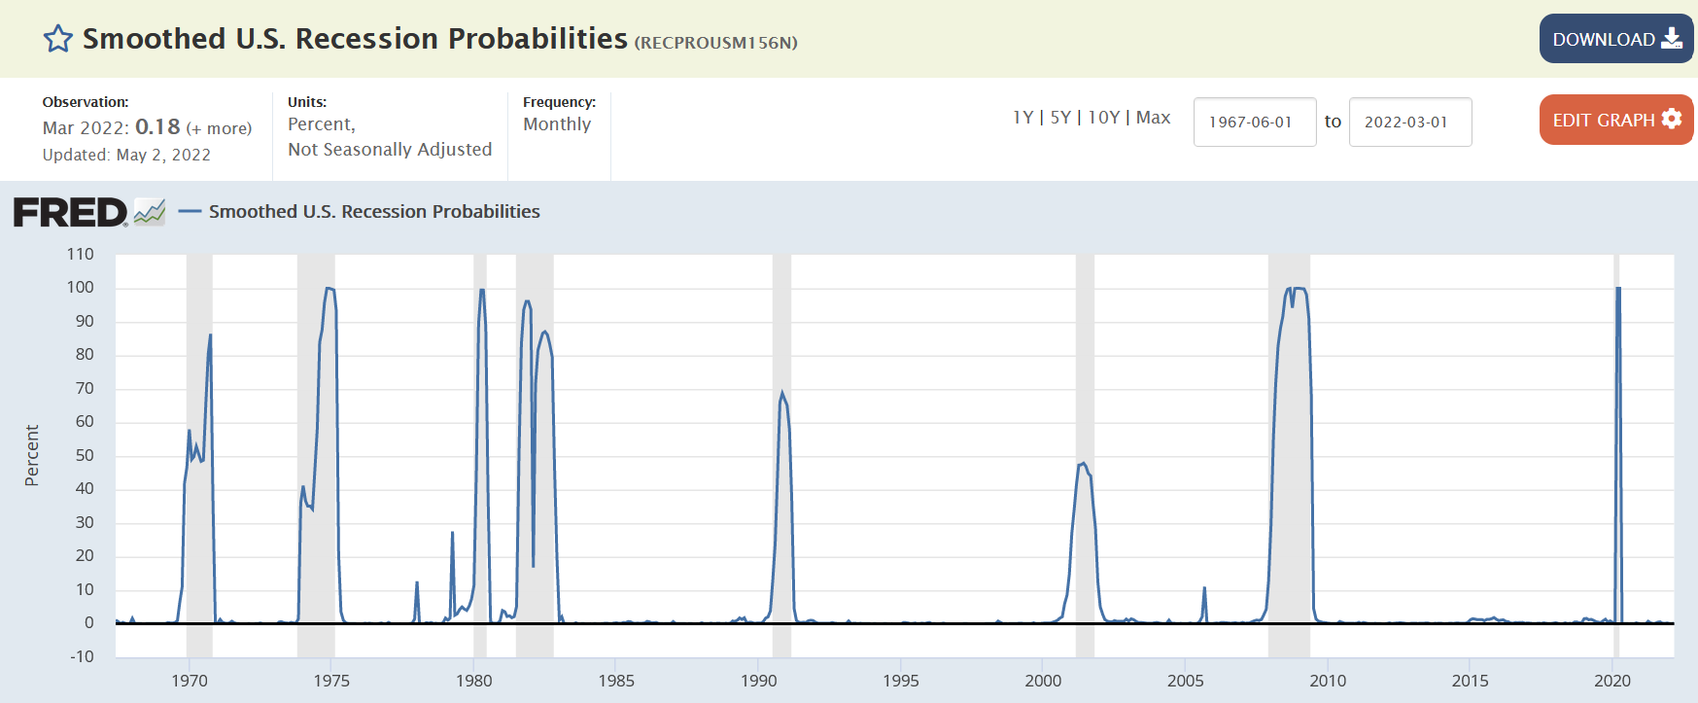The width and height of the screenshot is (1698, 703).
Task: Click the Percent y-axis title
Action: pos(32,455)
